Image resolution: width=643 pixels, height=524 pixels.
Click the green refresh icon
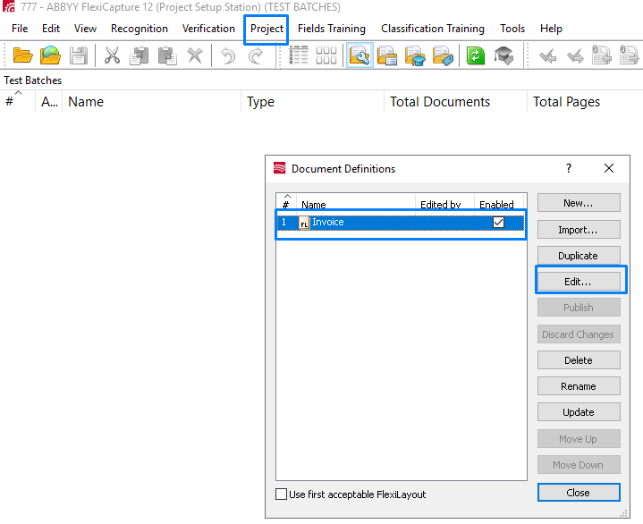(476, 55)
